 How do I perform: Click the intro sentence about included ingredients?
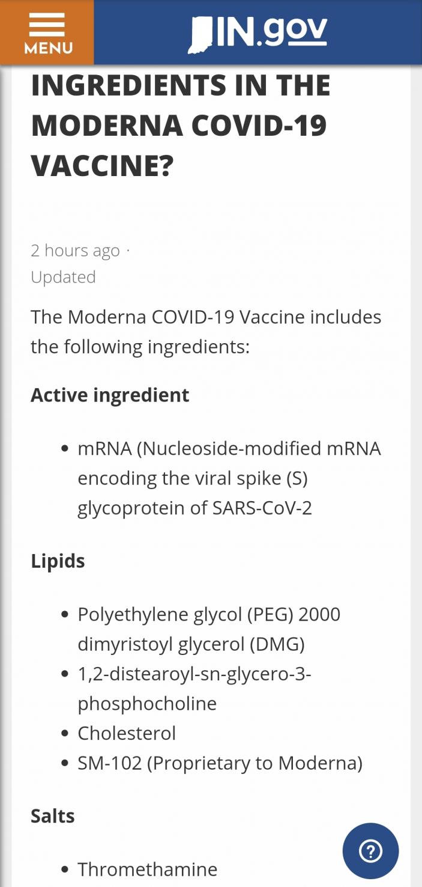206,332
